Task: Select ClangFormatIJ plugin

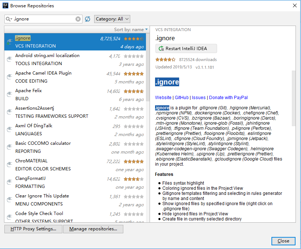Action: pyautogui.click(x=75, y=182)
